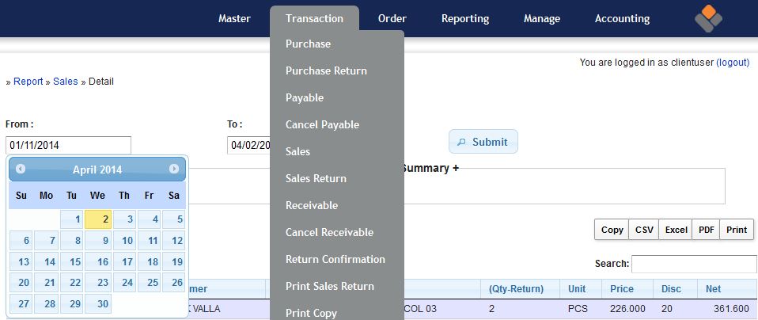
Task: Navigate to Report breadcrumb link
Action: click(28, 81)
